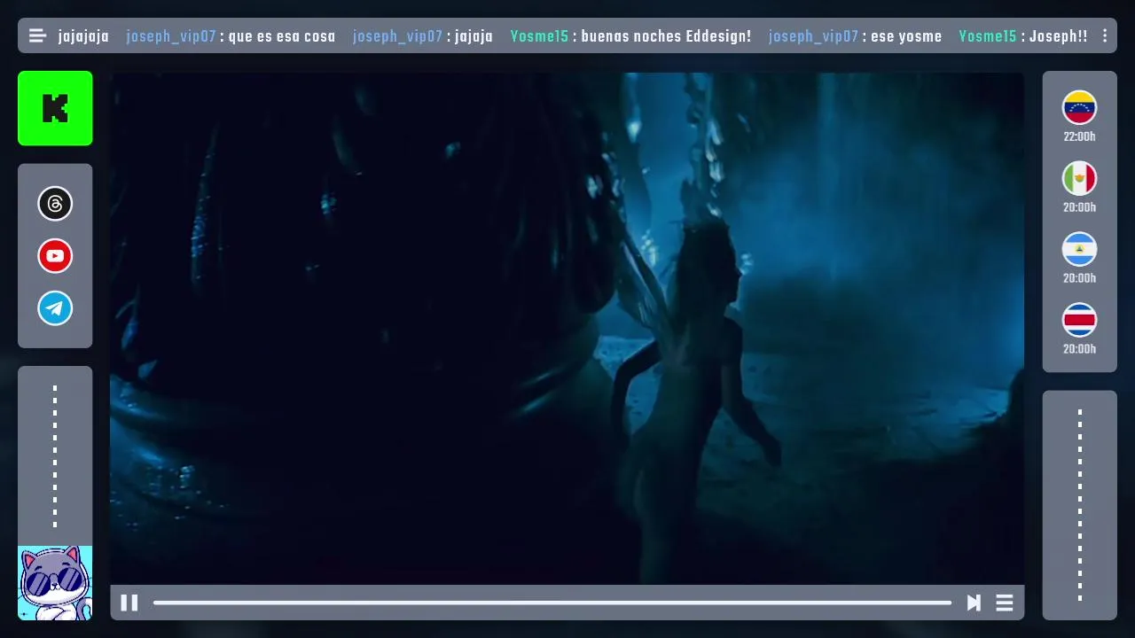Select the Nicaragua flag 20:00h
This screenshot has width=1135, height=638.
[1079, 249]
